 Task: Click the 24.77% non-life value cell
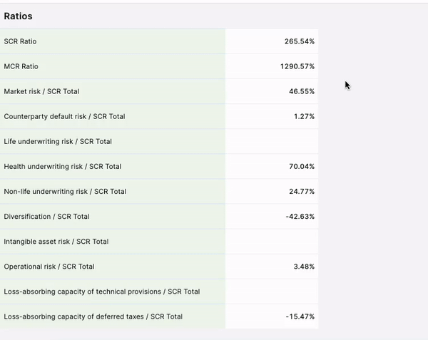[x=301, y=191]
